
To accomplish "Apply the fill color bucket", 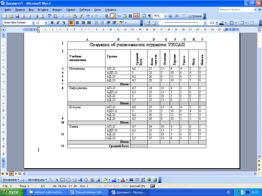I will (105, 180).
